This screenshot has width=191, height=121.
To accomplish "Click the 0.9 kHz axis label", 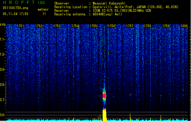I will coord(3,70).
